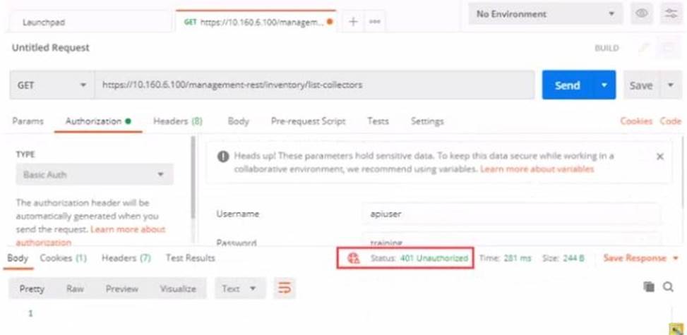Expand the Save Response dropdown arrow
The width and height of the screenshot is (687, 335).
point(675,258)
